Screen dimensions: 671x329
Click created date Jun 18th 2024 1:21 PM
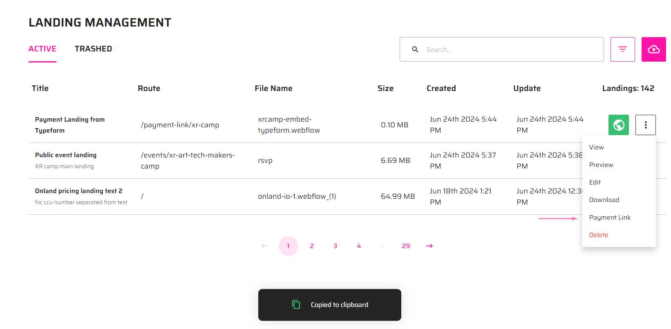coord(461,196)
